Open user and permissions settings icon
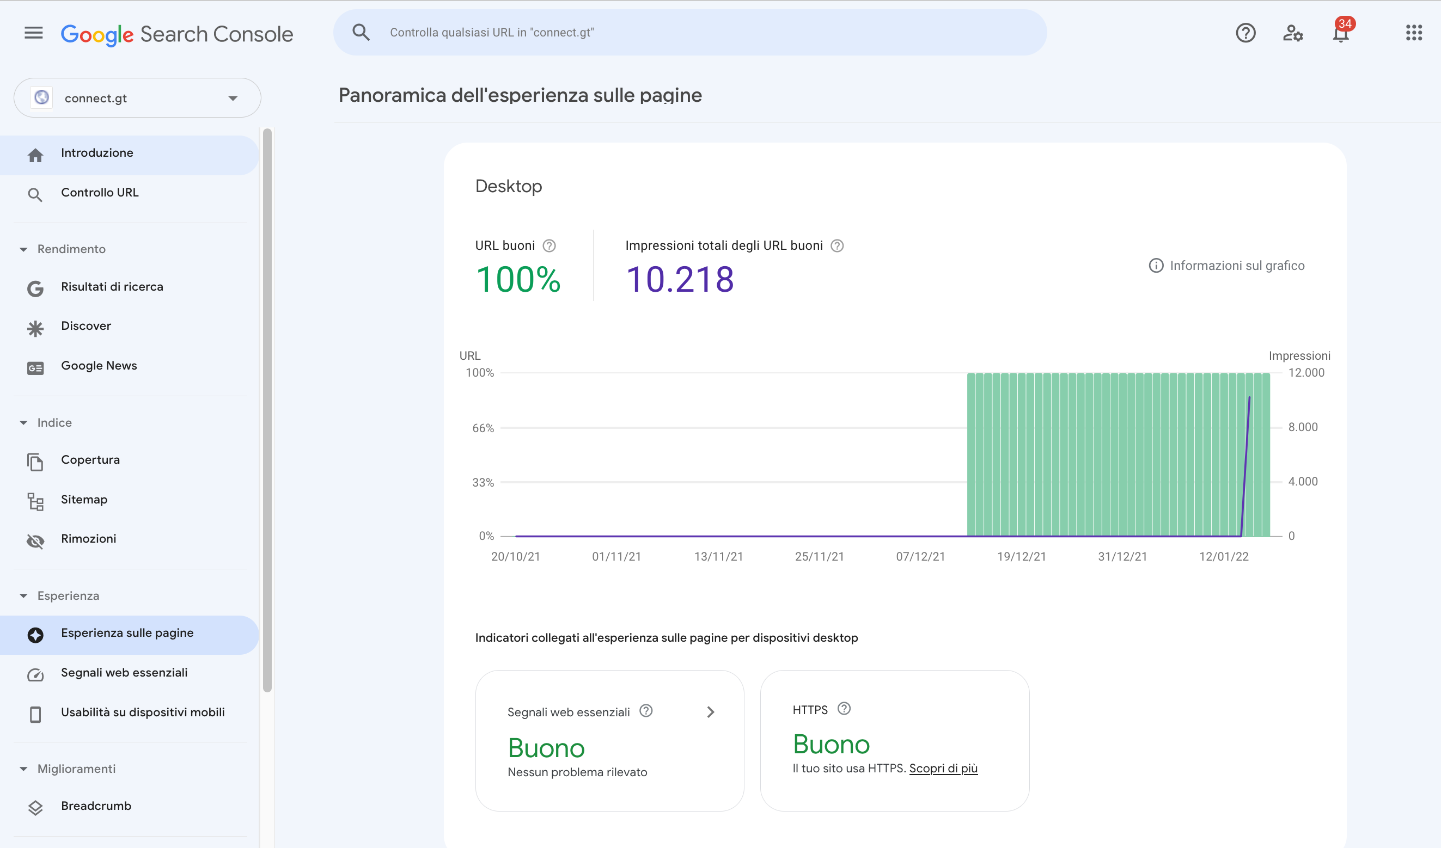This screenshot has height=848, width=1441. [1293, 33]
